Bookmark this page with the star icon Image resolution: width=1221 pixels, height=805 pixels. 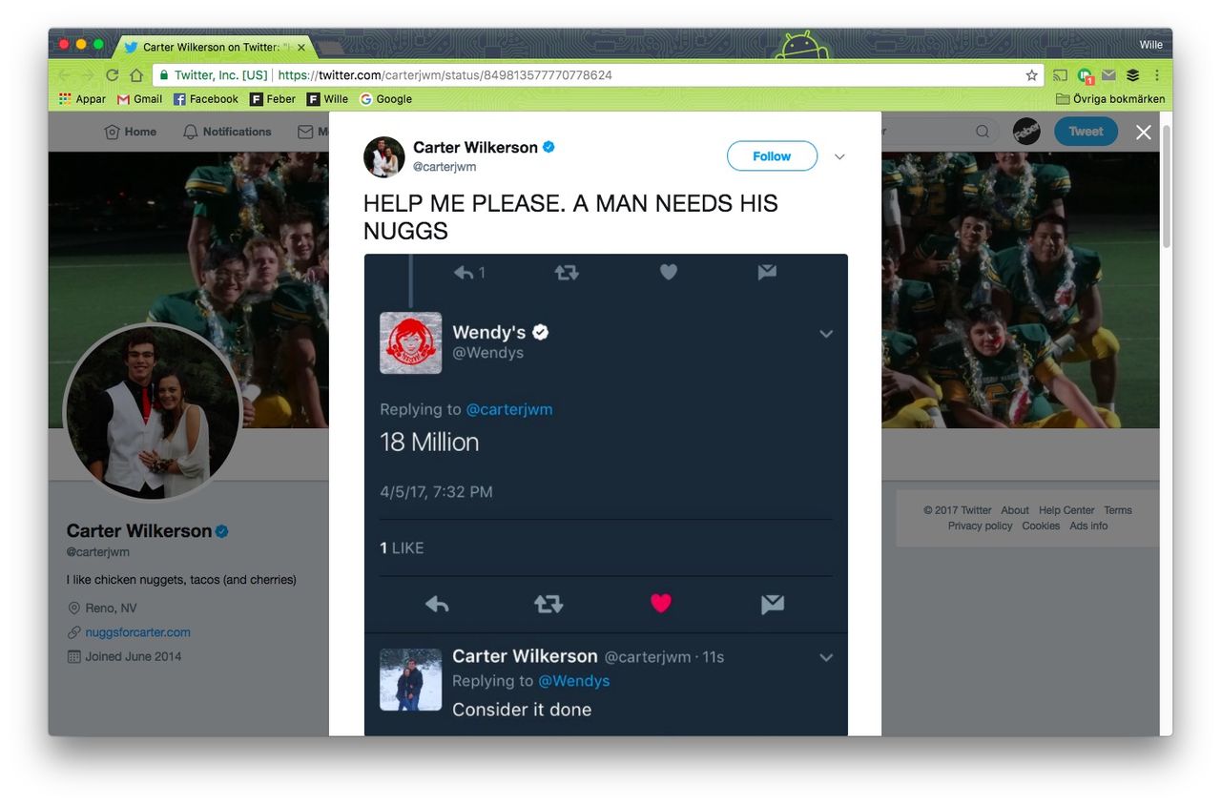[1031, 75]
